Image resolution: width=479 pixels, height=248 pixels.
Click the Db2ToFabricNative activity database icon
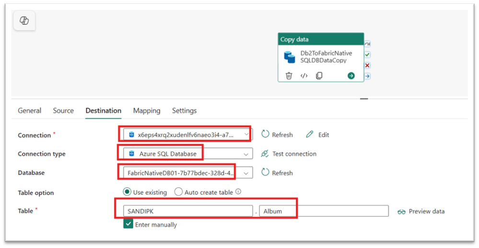coord(289,57)
